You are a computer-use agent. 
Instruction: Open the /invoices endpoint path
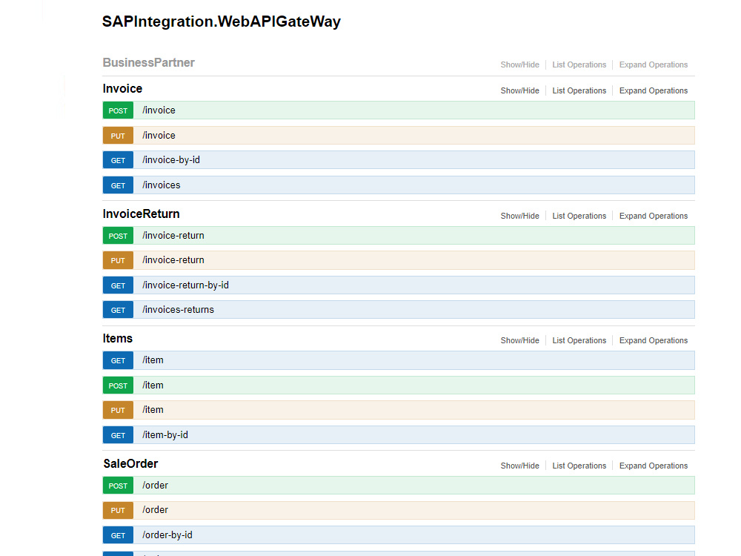point(161,185)
